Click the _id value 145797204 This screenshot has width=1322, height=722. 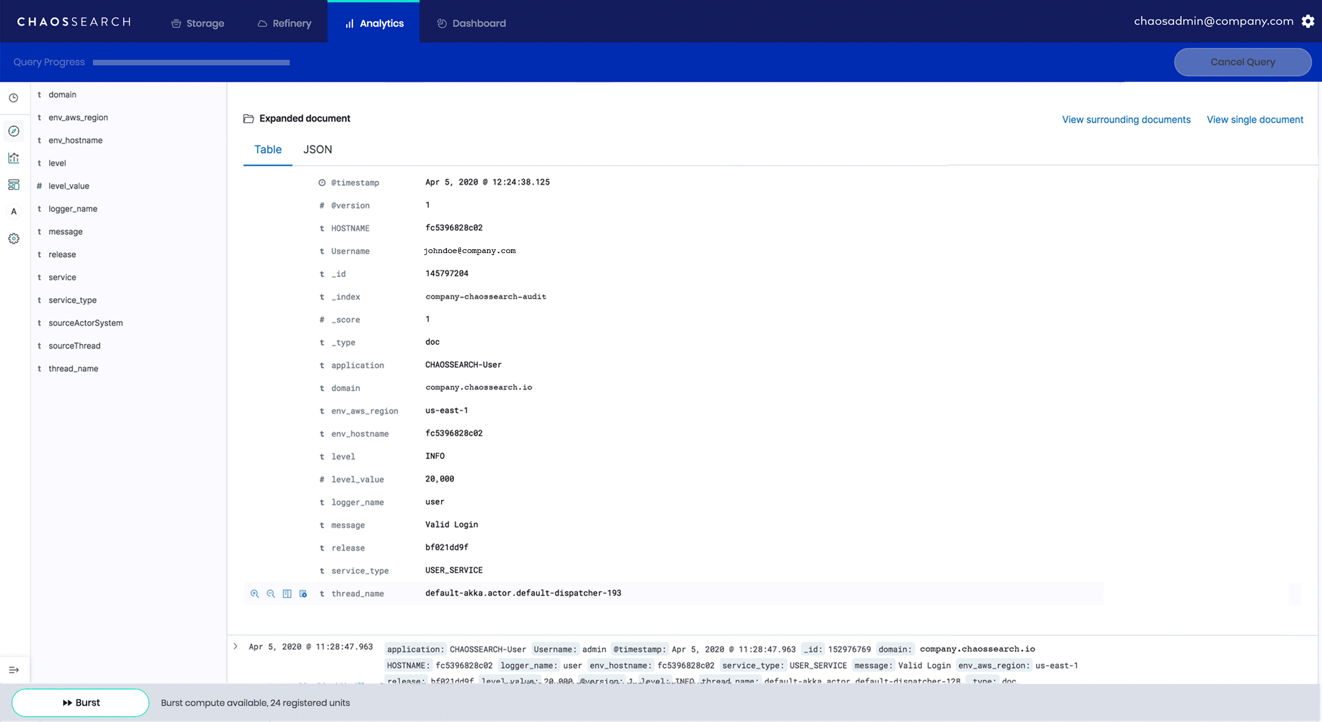coord(447,273)
